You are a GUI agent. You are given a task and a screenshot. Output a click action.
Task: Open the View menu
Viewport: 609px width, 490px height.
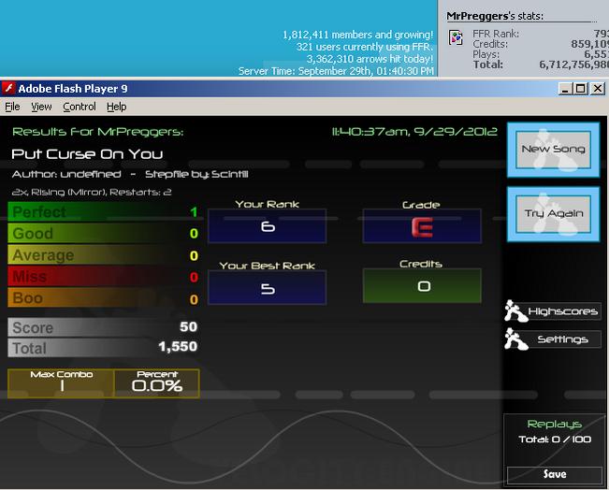41,107
